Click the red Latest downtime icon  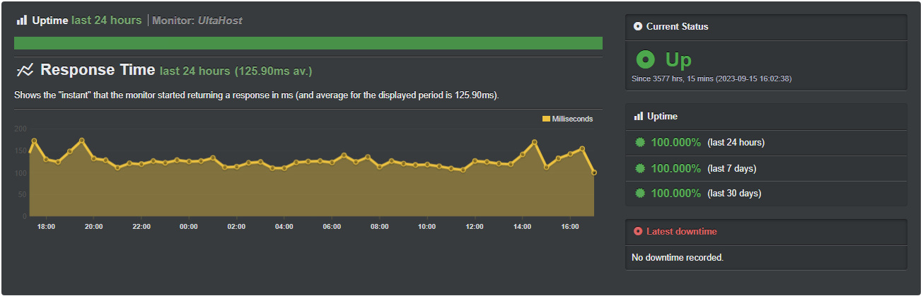tap(638, 232)
